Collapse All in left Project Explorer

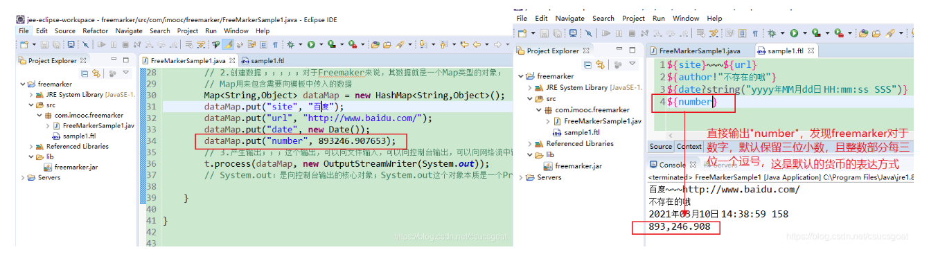85,73
